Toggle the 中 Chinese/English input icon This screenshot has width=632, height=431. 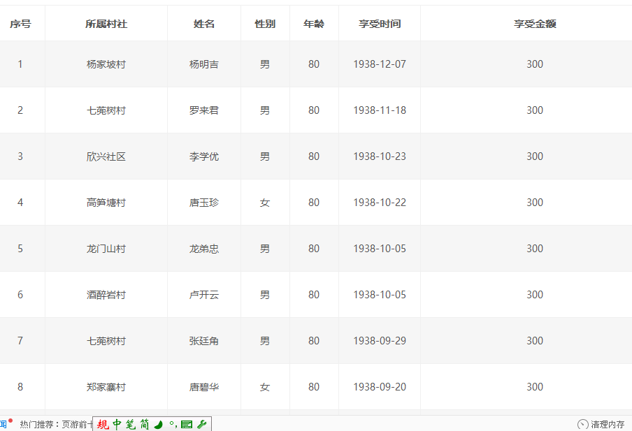pyautogui.click(x=117, y=424)
